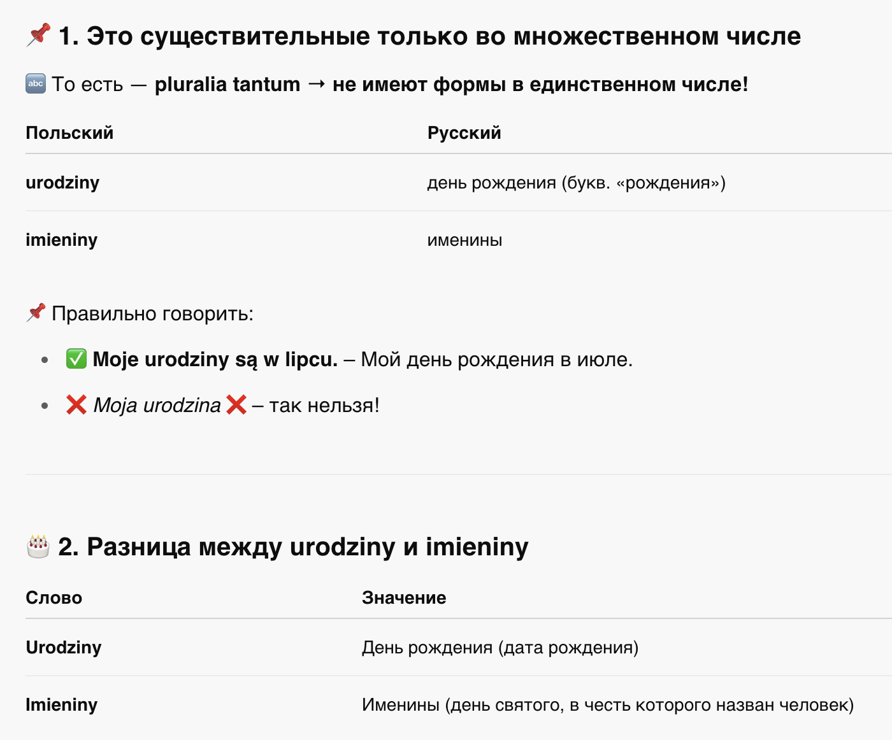Viewport: 892px width, 740px height.
Task: Click the italic text 'Moja urodzina'
Action: (157, 405)
